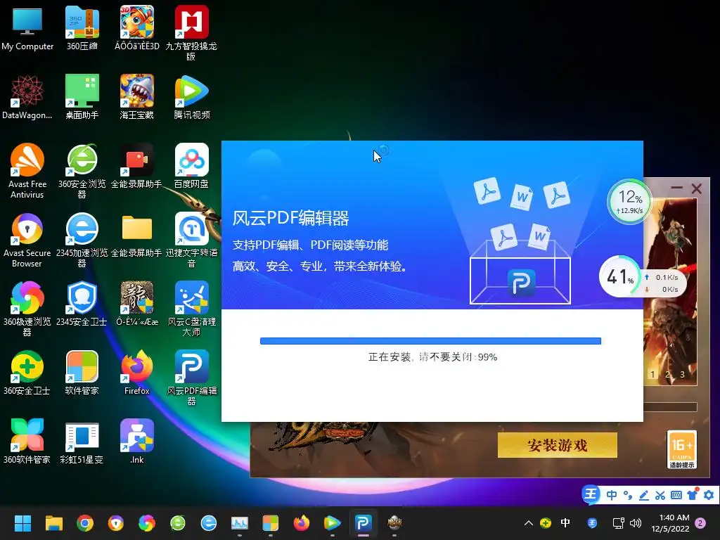Open 腾讯视频 from the taskbar
Screen dimensions: 720x540
pyautogui.click(x=332, y=523)
